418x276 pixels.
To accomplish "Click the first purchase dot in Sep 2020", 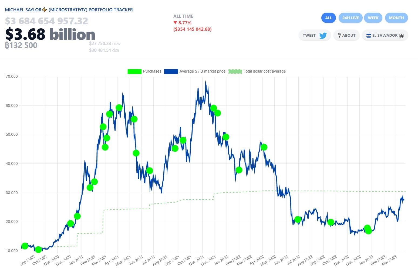I will coord(25,246).
